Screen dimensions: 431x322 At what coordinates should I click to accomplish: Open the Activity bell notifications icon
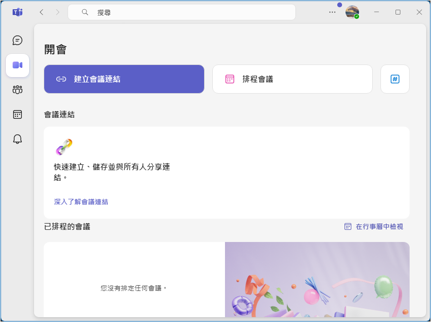(17, 139)
